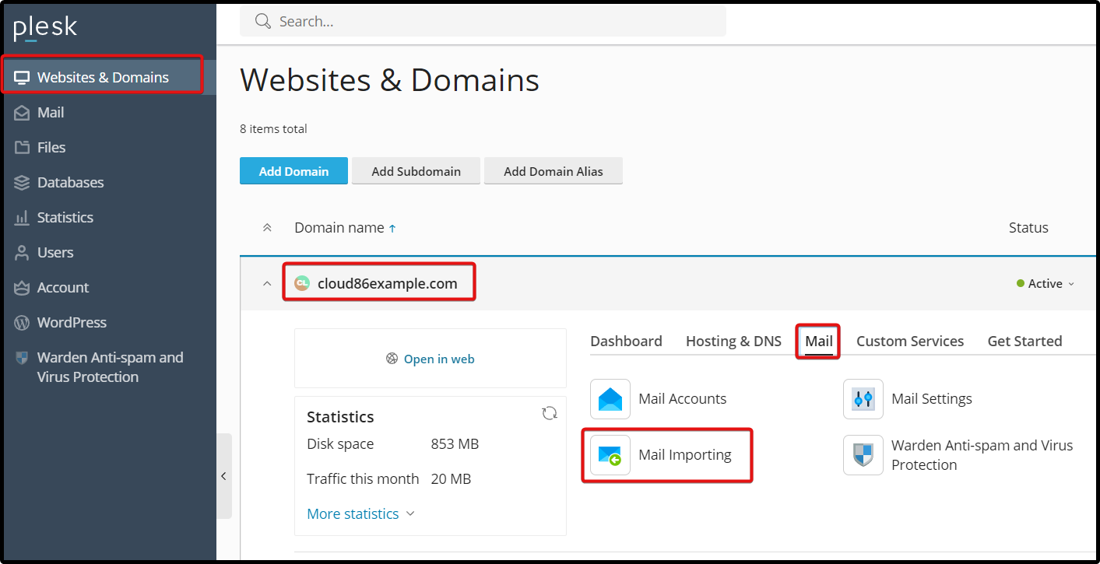This screenshot has width=1100, height=564.
Task: Select the Mail tab
Action: (819, 341)
